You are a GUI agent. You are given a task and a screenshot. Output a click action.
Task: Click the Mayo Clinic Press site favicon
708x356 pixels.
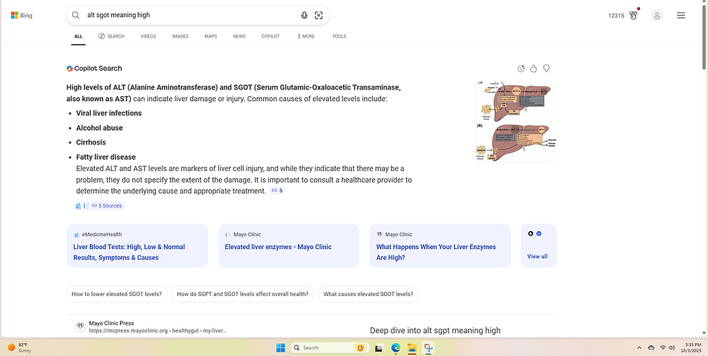(80, 326)
